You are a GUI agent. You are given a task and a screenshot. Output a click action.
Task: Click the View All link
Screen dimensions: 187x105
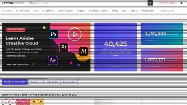(x=115, y=66)
